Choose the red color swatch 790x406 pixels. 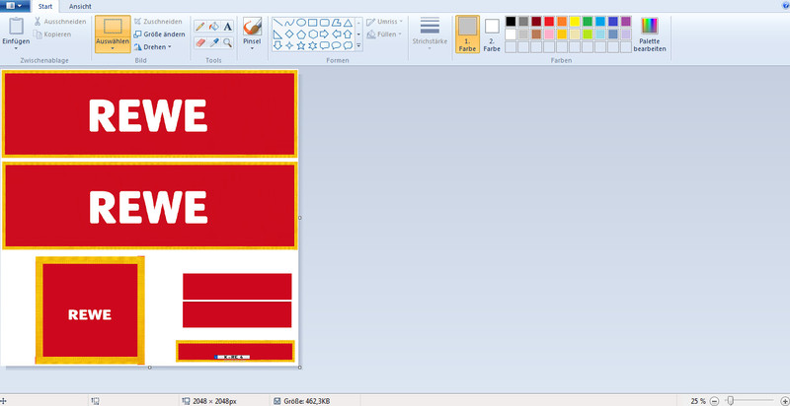tap(549, 21)
